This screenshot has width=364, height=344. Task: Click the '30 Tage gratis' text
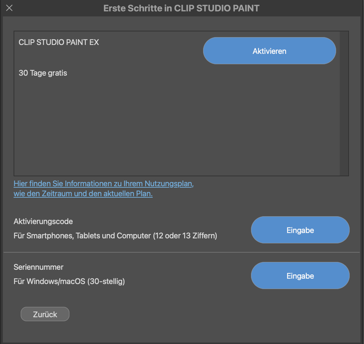(43, 73)
